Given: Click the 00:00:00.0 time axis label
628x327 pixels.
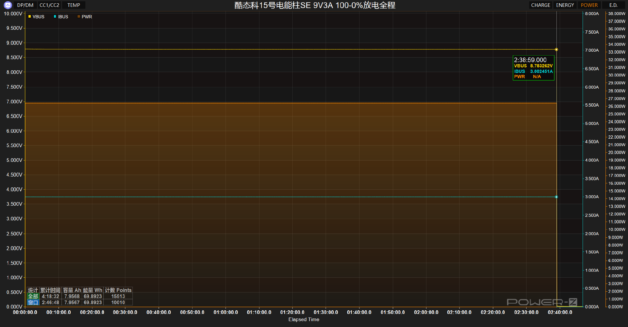Looking at the screenshot, I should (25, 312).
